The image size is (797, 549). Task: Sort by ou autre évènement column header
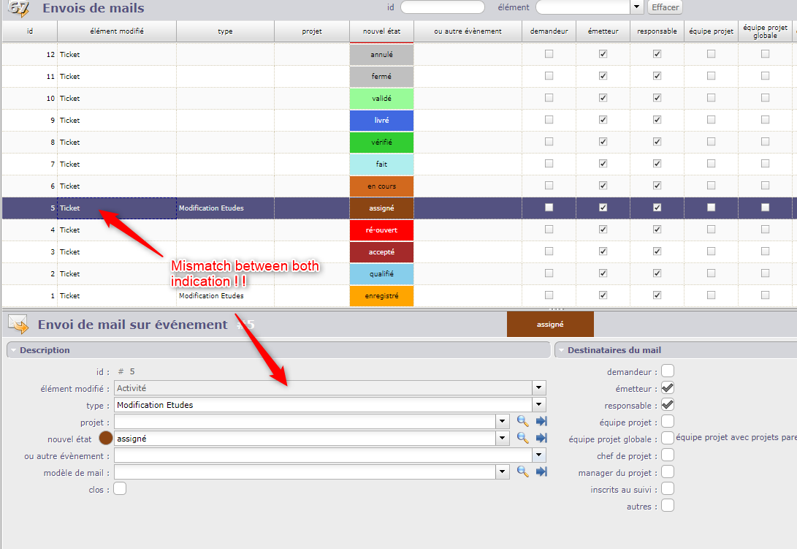pyautogui.click(x=468, y=31)
